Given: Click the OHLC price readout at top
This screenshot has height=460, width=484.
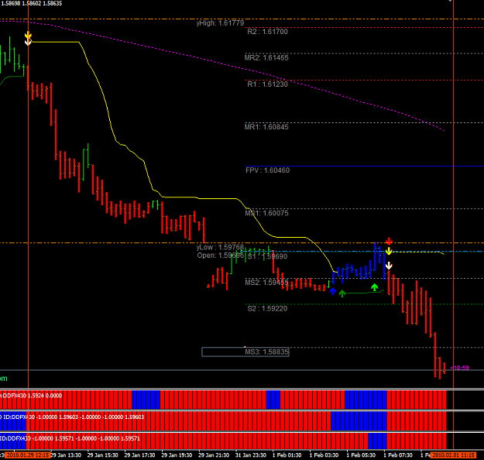Looking at the screenshot, I should pos(31,3).
